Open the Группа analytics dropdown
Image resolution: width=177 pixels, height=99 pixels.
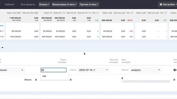145,70
